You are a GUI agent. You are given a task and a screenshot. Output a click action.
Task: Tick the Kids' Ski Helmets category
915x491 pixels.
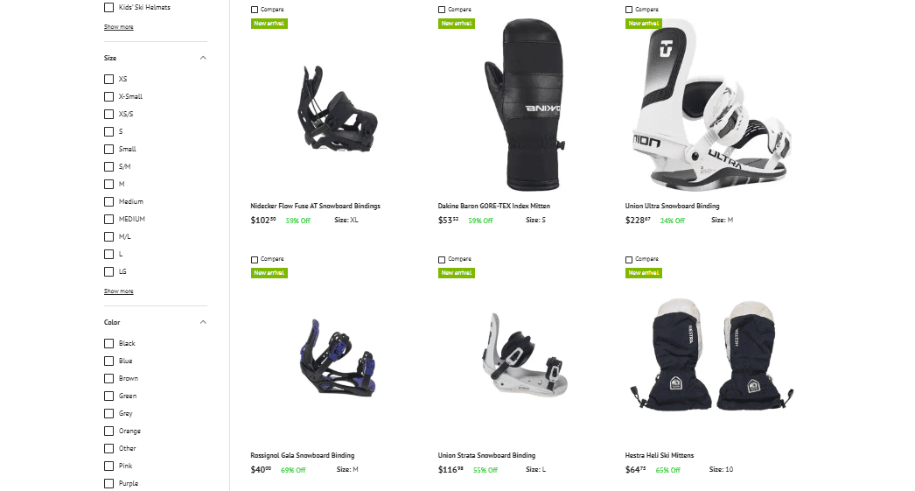point(108,8)
